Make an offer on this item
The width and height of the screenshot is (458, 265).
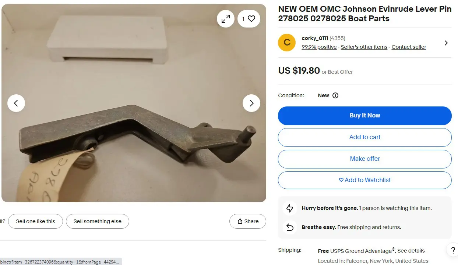pos(365,159)
